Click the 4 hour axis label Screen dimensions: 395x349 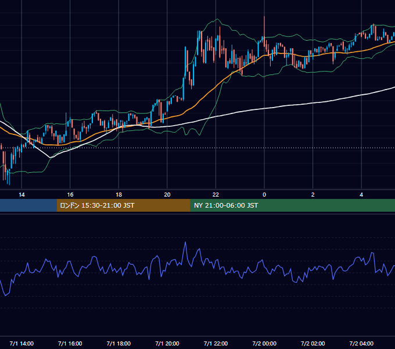(361, 195)
